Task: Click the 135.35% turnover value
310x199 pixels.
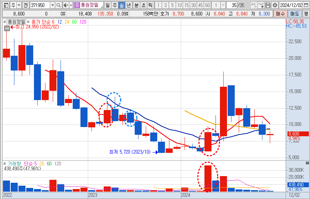Action: coord(106,14)
